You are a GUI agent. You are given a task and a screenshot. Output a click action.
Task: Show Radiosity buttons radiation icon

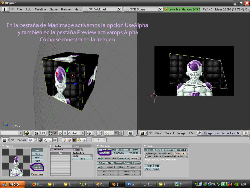pyautogui.click(x=79, y=140)
